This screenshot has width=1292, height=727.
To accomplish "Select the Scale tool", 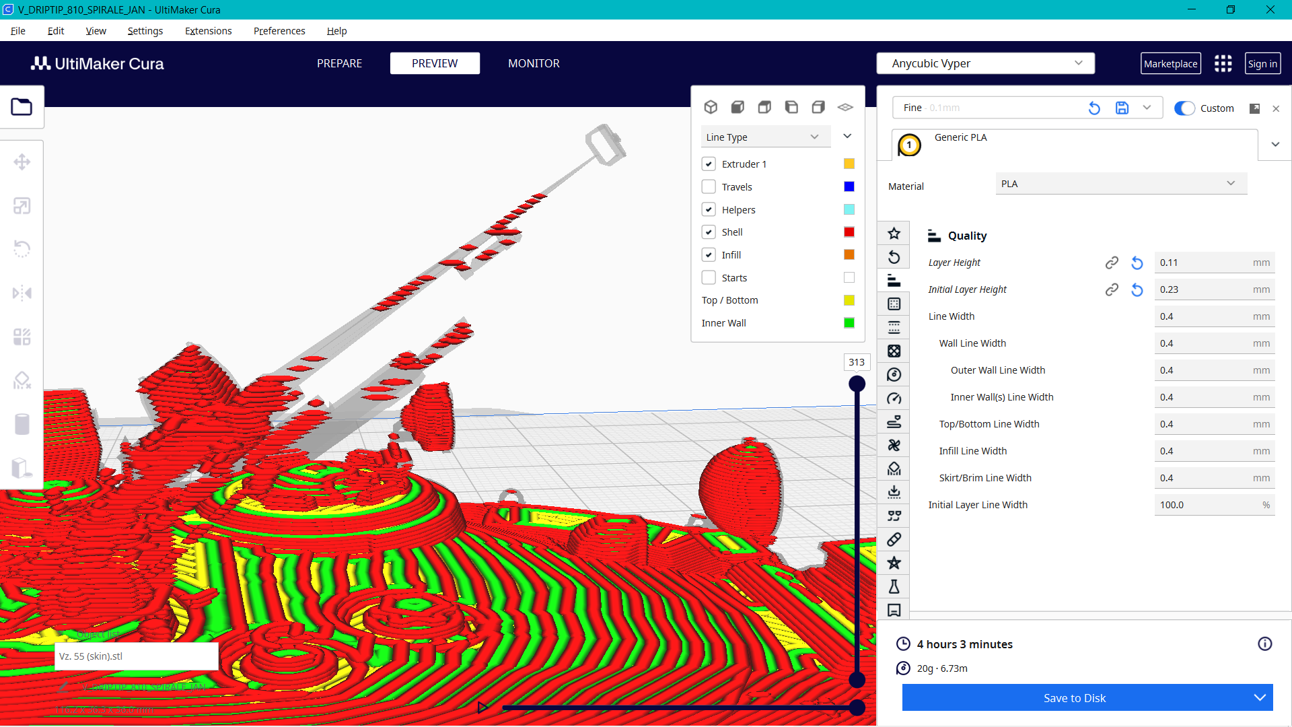I will [x=22, y=205].
